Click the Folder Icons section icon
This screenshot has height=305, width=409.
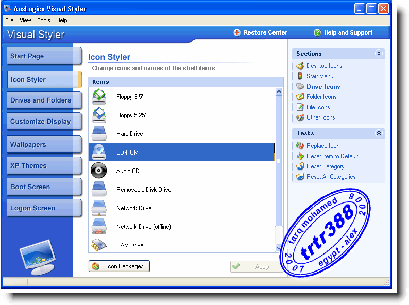[x=300, y=97]
